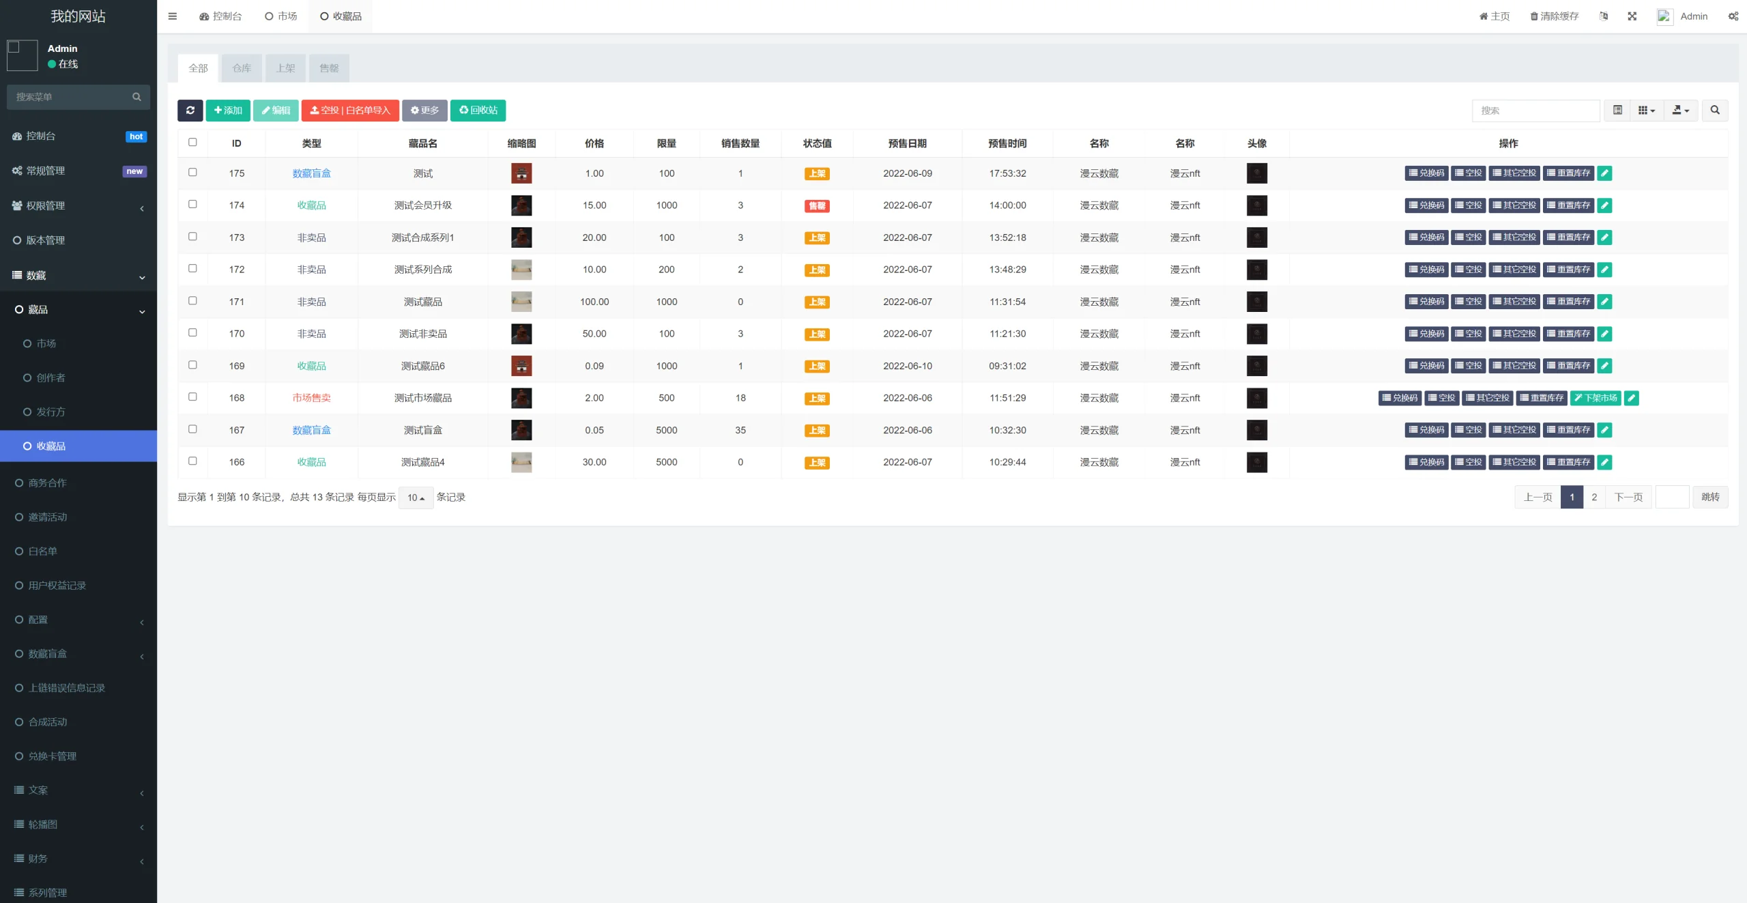1747x903 pixels.
Task: Click green pencil edit icon for row 175
Action: tap(1605, 173)
